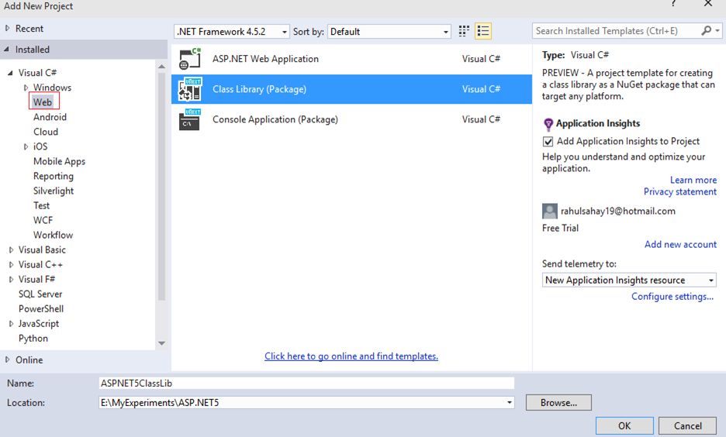Screen dimensions: 726x437
Task: Click the tree scrollbar up arrow
Action: pos(161,67)
